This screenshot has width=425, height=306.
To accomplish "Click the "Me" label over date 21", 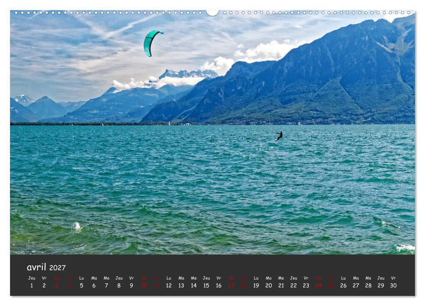I will coord(281,278).
